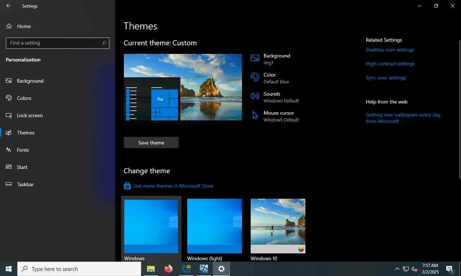The width and height of the screenshot is (461, 276).
Task: Click the Color palette icon beside Default blue
Action: click(255, 77)
